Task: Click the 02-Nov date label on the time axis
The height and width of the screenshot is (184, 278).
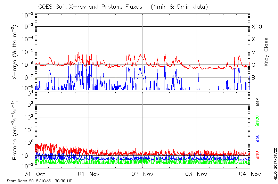Action: [142, 174]
